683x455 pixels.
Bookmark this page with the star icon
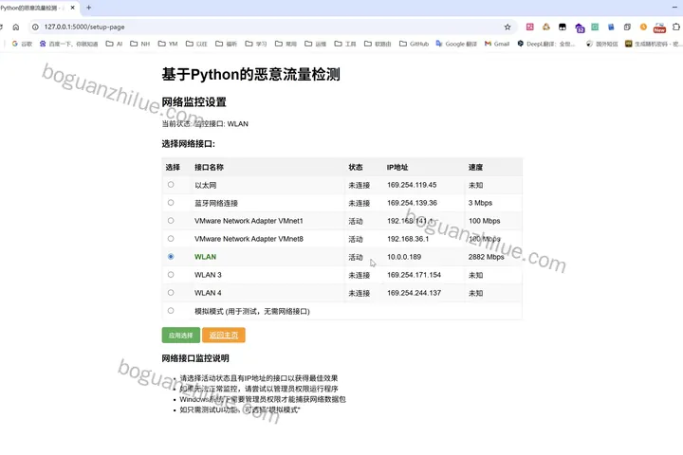pyautogui.click(x=508, y=27)
